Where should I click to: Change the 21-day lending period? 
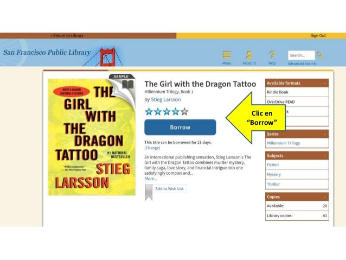point(152,148)
